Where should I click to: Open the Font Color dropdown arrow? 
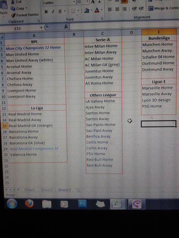point(101,10)
